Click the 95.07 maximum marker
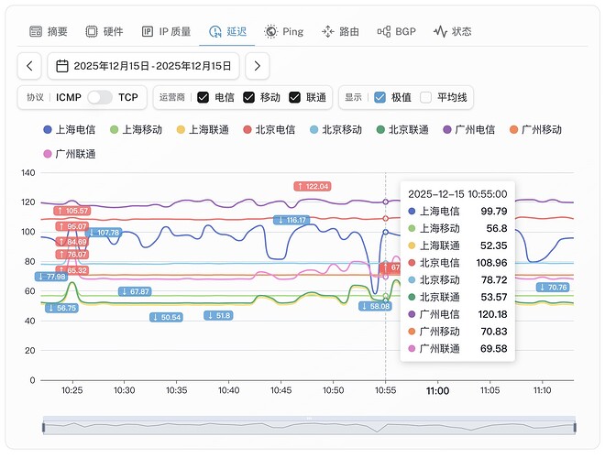 (72, 226)
